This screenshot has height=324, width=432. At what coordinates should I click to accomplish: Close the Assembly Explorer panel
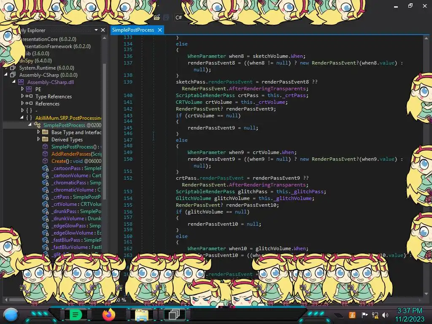tap(103, 30)
